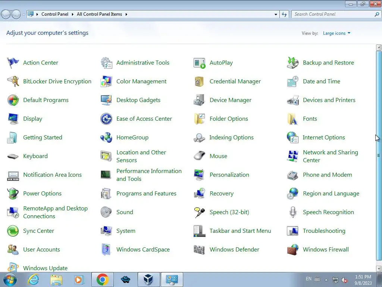Refresh the Control Panel view
Viewport: 382px width, 287px height.
pos(284,15)
